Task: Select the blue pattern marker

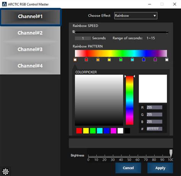Action: [144, 59]
